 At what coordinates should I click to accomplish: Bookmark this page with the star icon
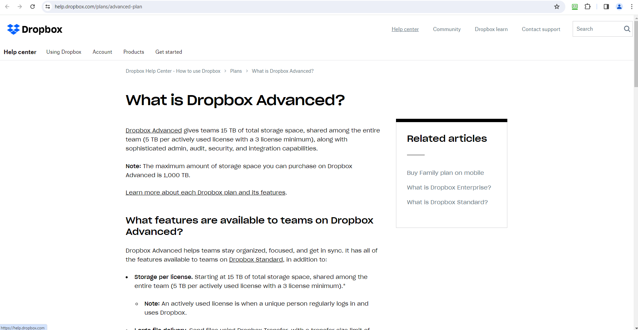pyautogui.click(x=557, y=7)
